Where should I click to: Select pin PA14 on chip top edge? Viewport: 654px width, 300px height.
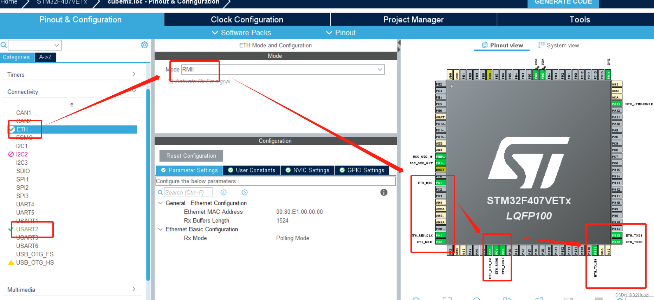608,75
